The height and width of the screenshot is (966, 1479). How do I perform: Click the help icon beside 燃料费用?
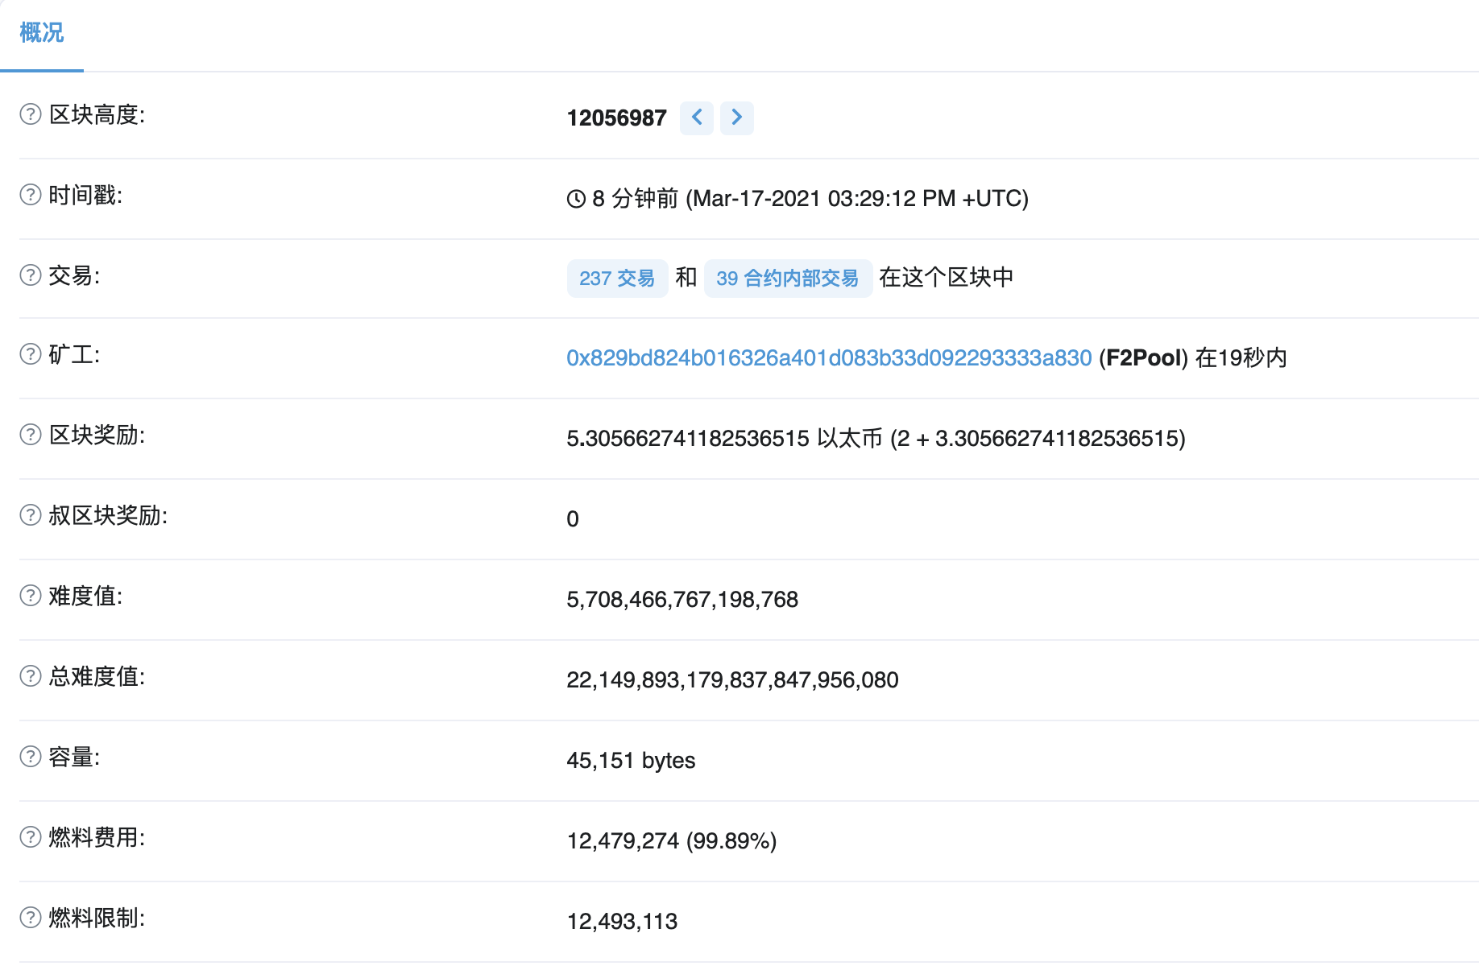click(31, 837)
